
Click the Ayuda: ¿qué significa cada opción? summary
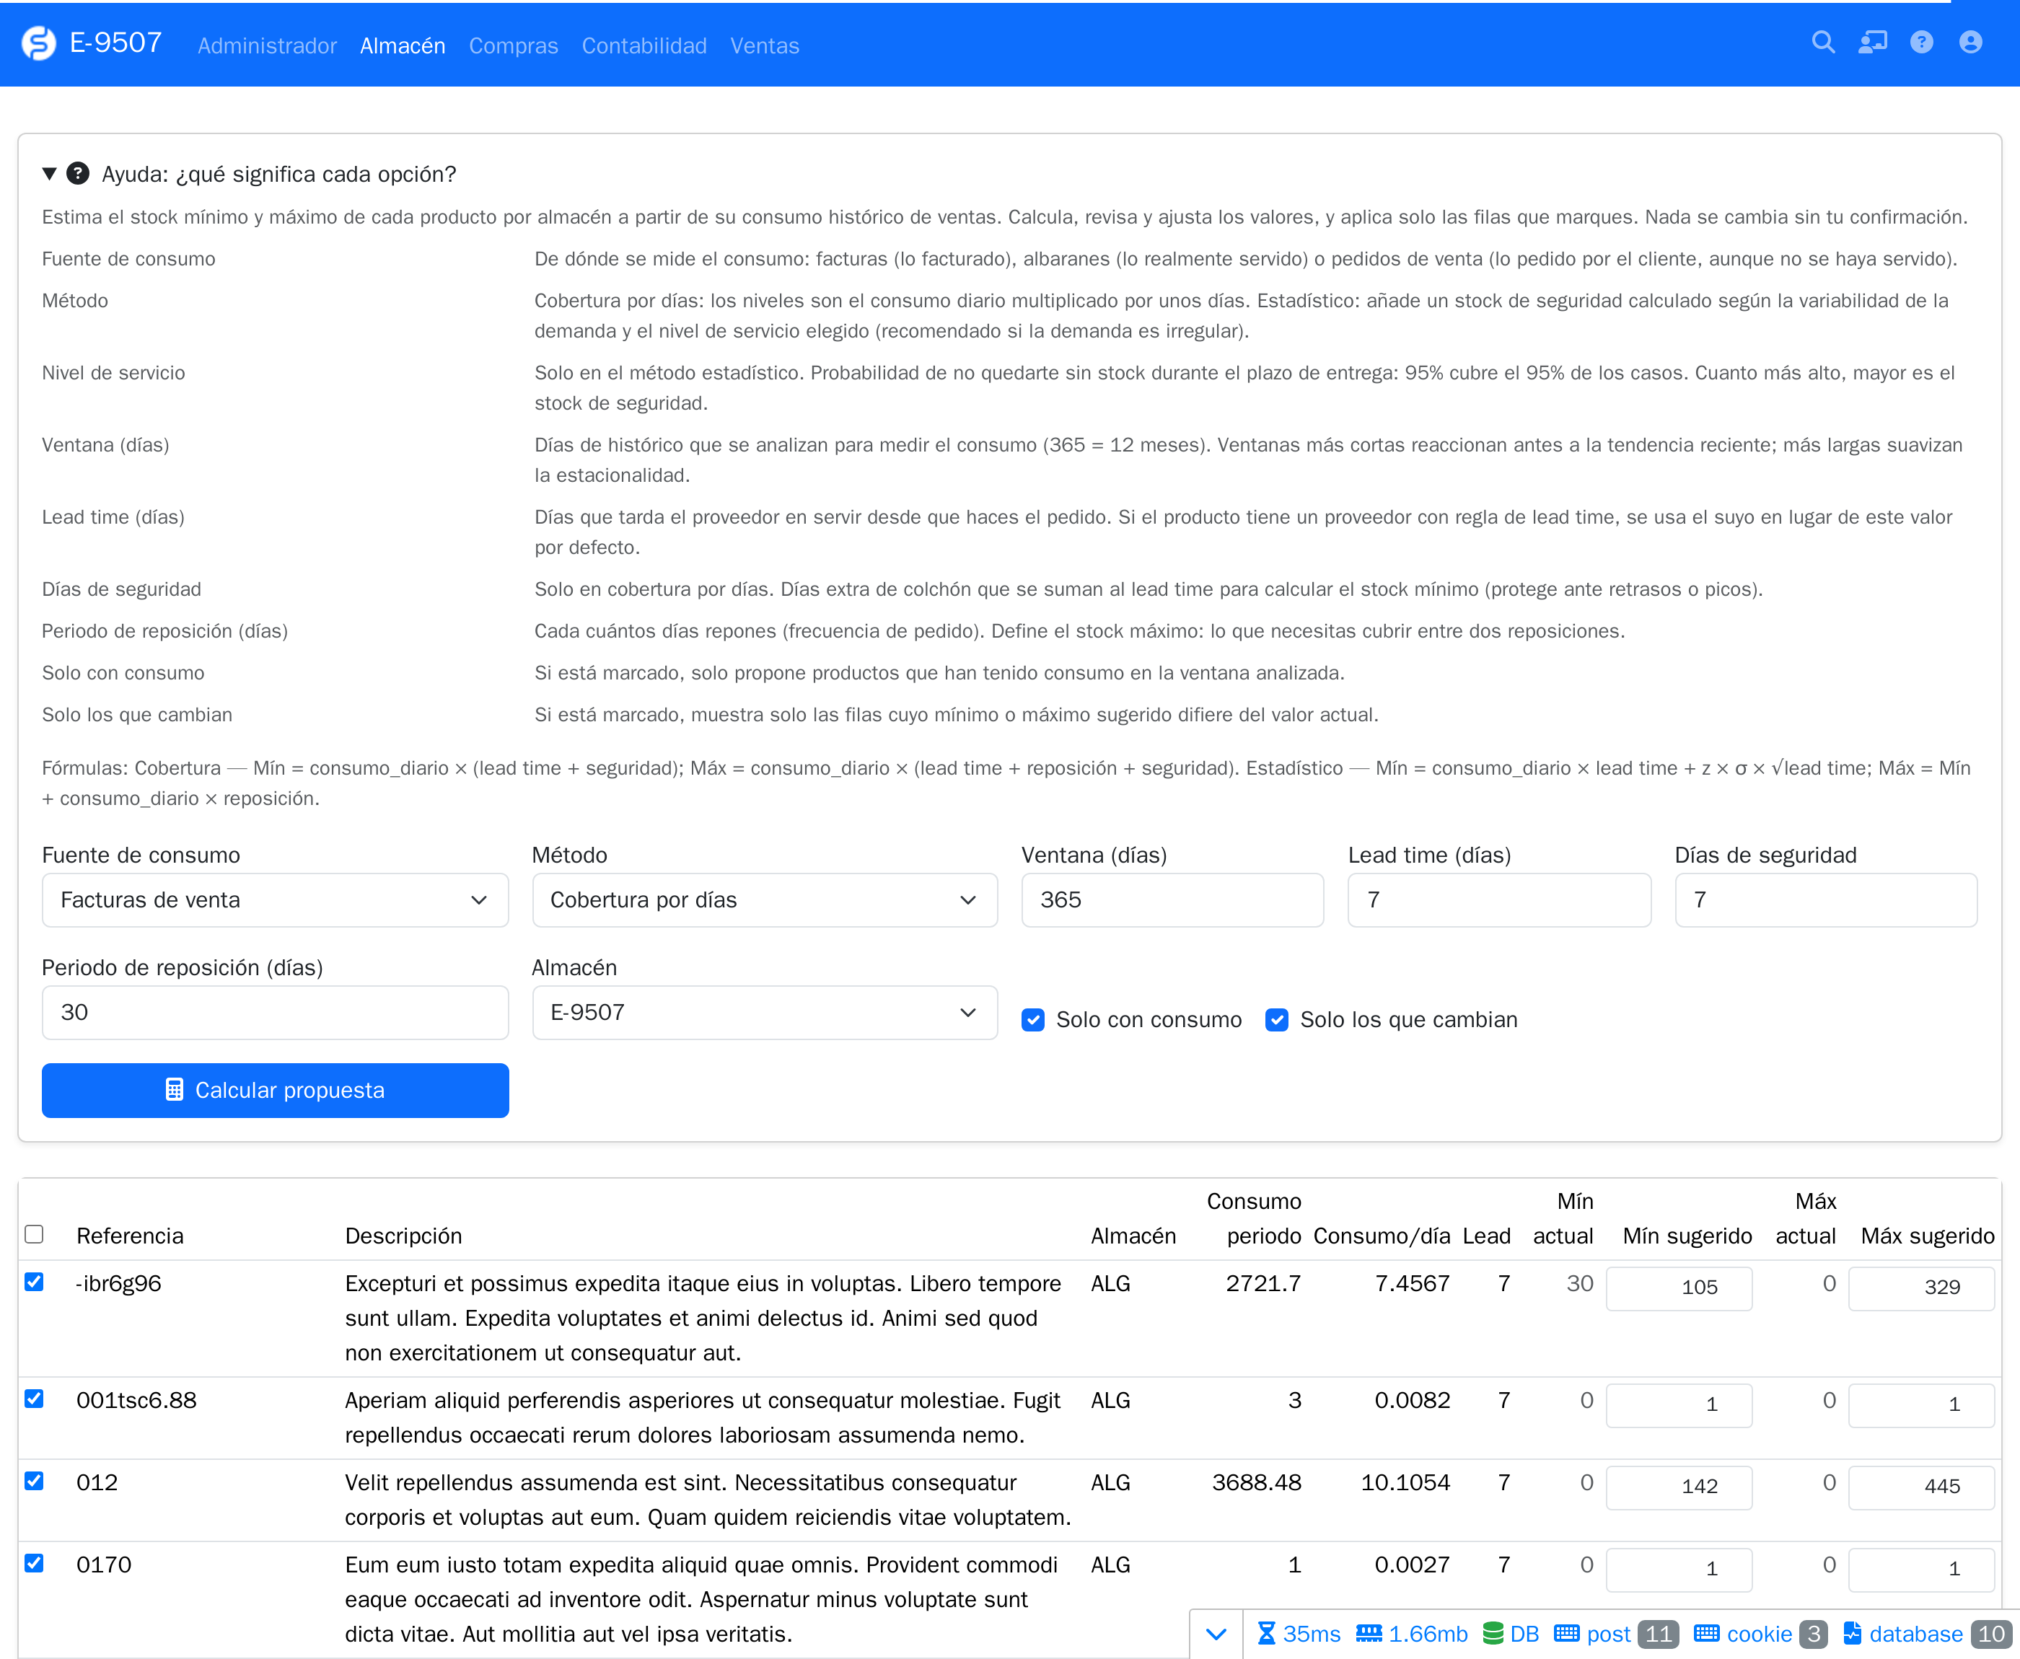(x=279, y=174)
